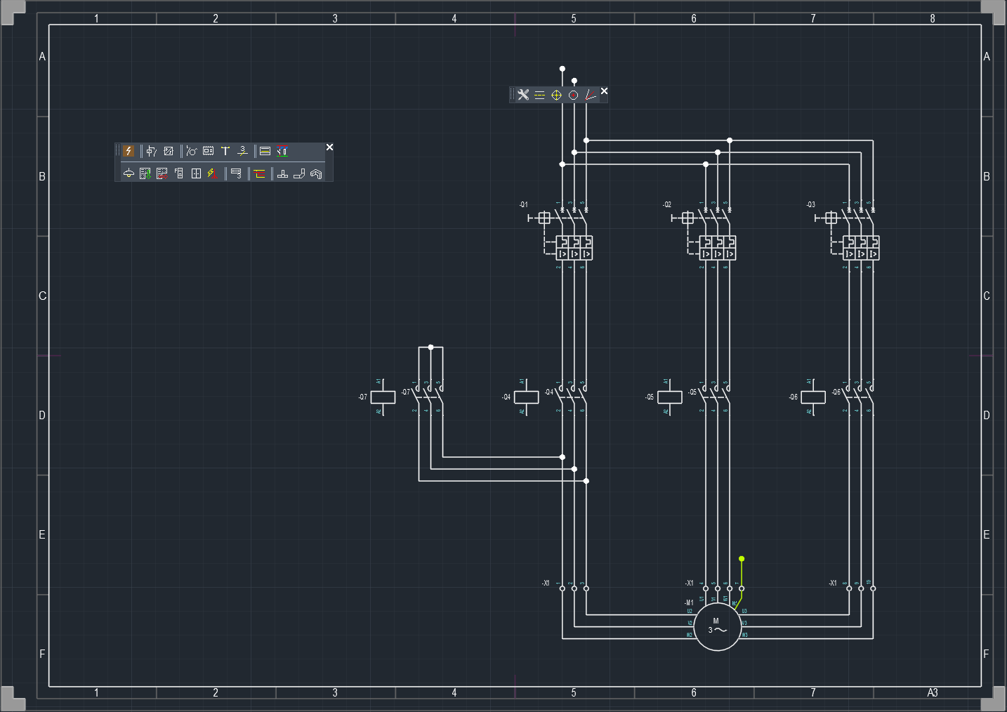Select the cable label with number 3 tool

coord(237,173)
